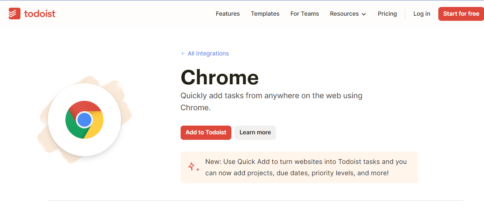Select For Teams in the navigation
This screenshot has width=484, height=207.
(305, 14)
